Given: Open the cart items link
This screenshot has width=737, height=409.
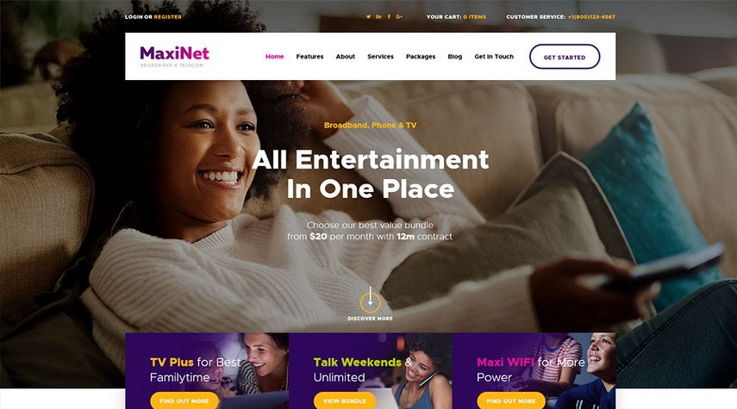Looking at the screenshot, I should click(475, 17).
